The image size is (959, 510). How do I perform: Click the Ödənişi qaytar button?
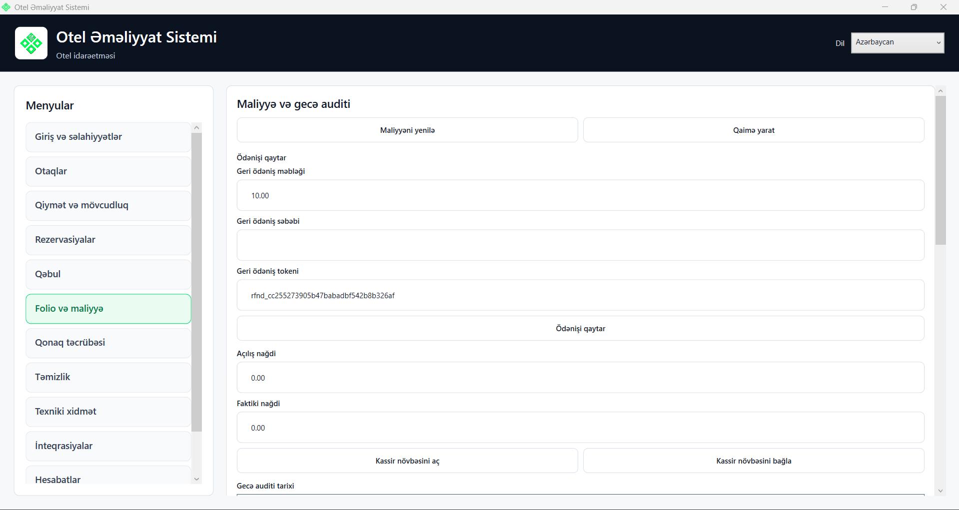click(x=580, y=328)
